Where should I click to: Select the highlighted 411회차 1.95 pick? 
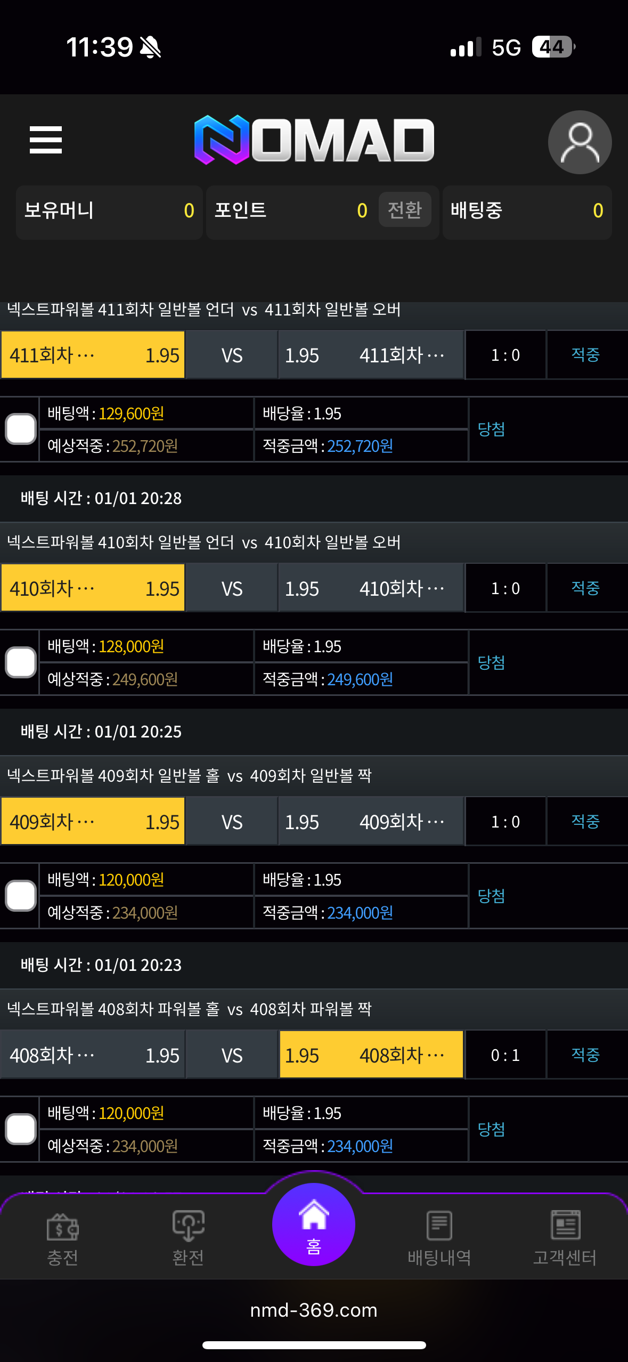pos(93,355)
